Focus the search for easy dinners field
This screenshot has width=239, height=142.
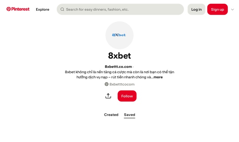point(120,10)
